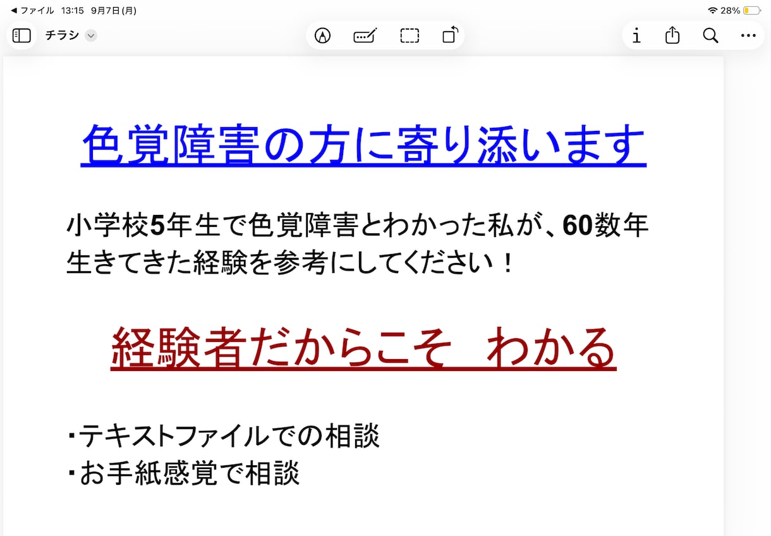Tap the battery indicator in status bar
Image resolution: width=771 pixels, height=536 pixels.
point(751,11)
